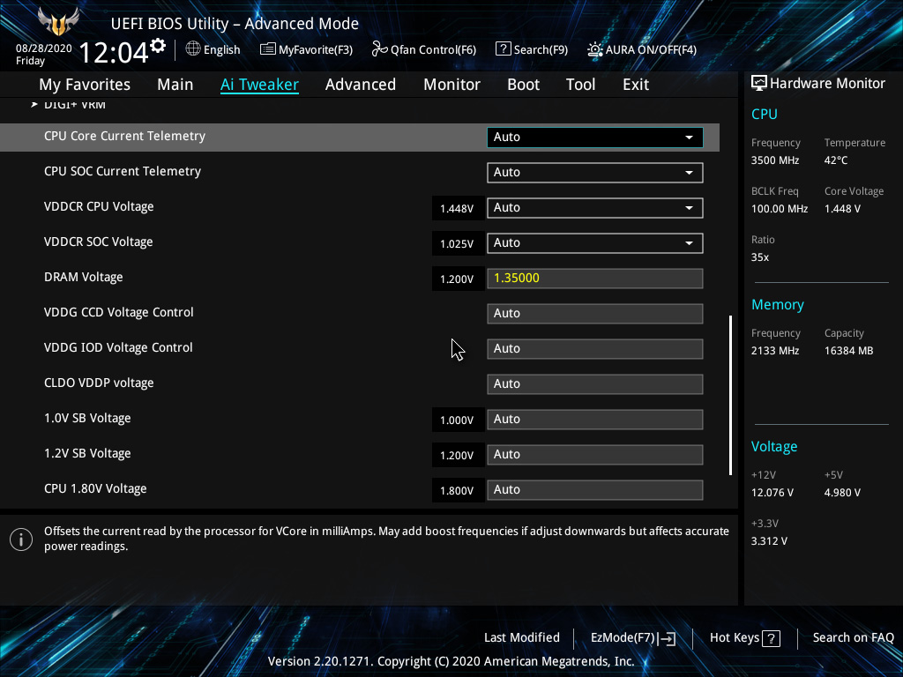Click the Last Modified button
Viewport: 903px width, 677px height.
521,637
